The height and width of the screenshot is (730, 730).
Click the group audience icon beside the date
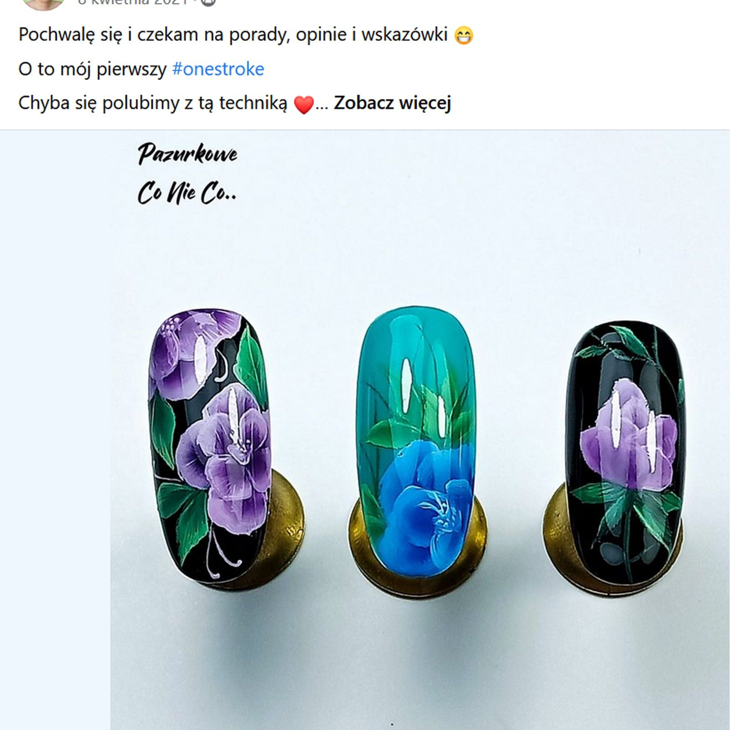pyautogui.click(x=208, y=2)
